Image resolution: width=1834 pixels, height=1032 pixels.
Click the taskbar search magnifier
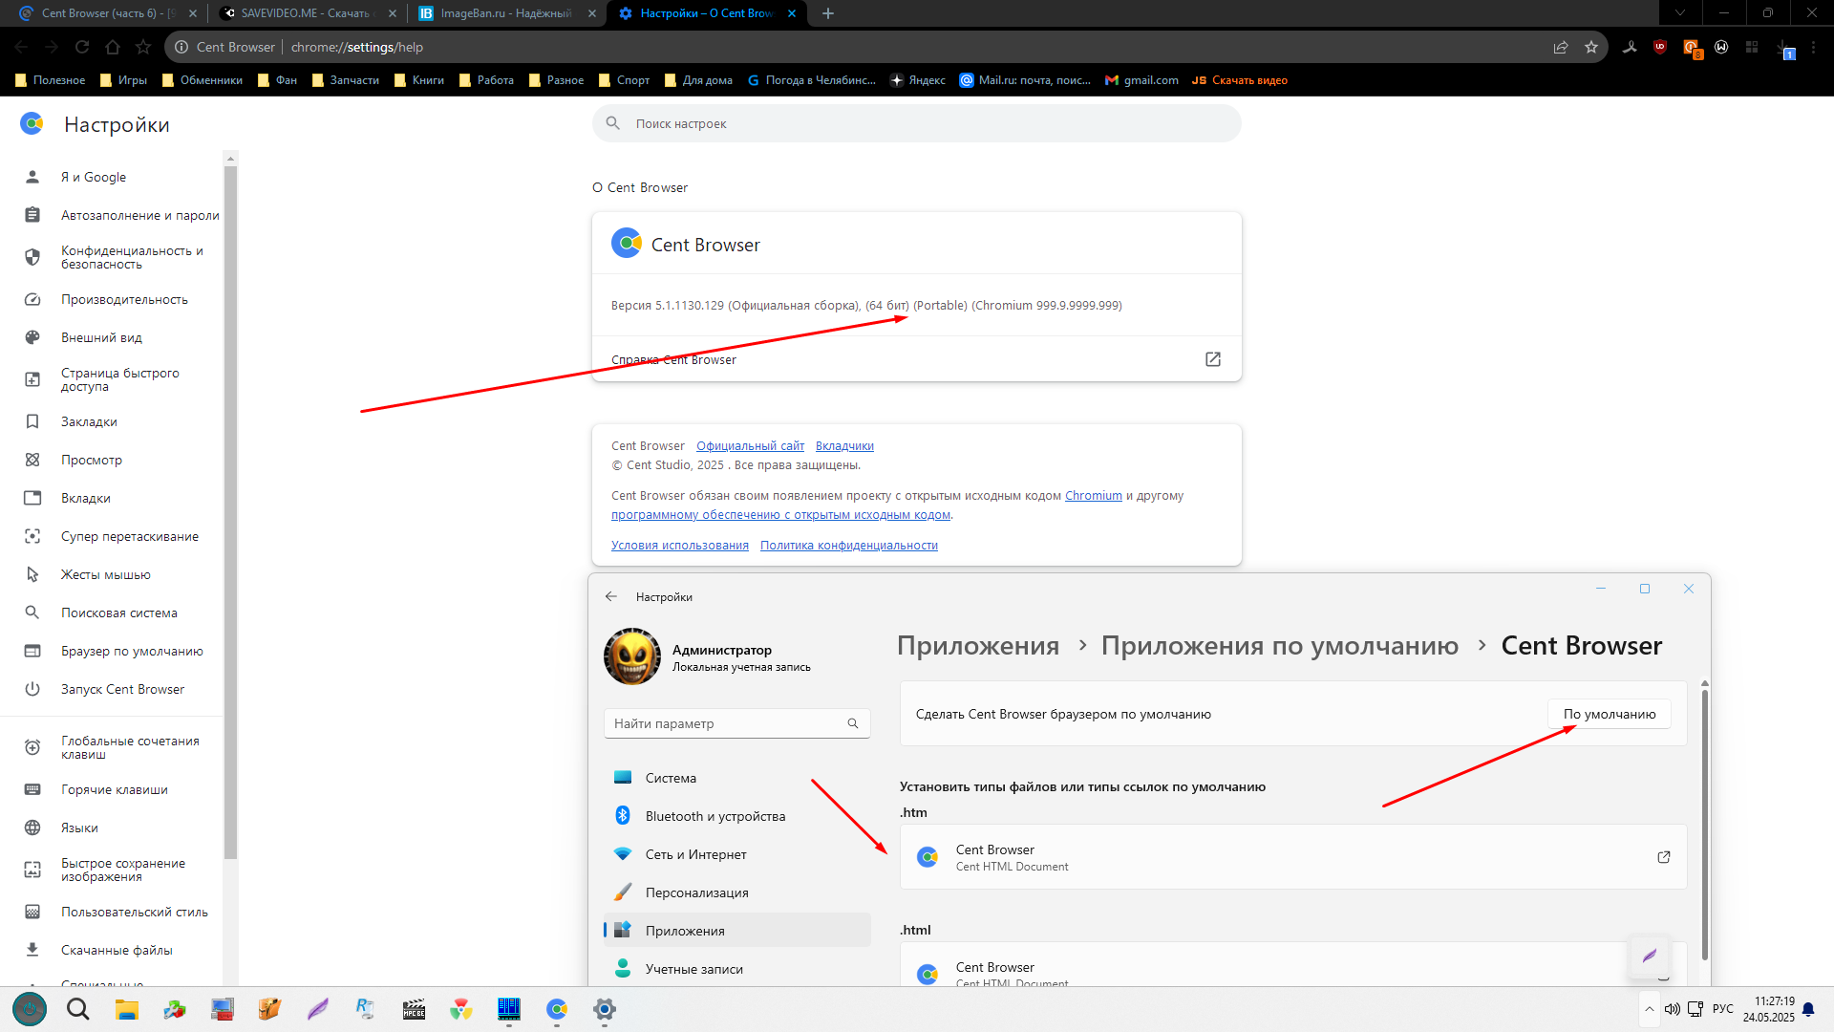(x=78, y=1009)
